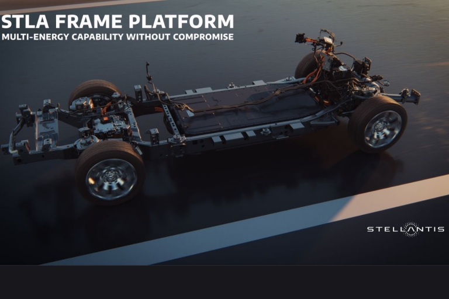Click the word STLA in the heading
449x299 pixels.
click(x=23, y=22)
